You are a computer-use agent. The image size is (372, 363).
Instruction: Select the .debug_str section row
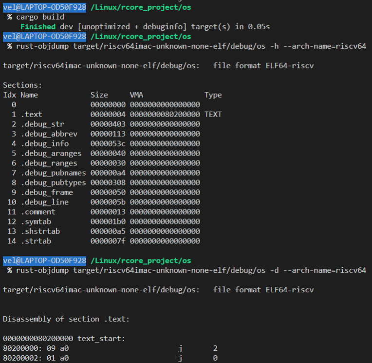(x=42, y=124)
